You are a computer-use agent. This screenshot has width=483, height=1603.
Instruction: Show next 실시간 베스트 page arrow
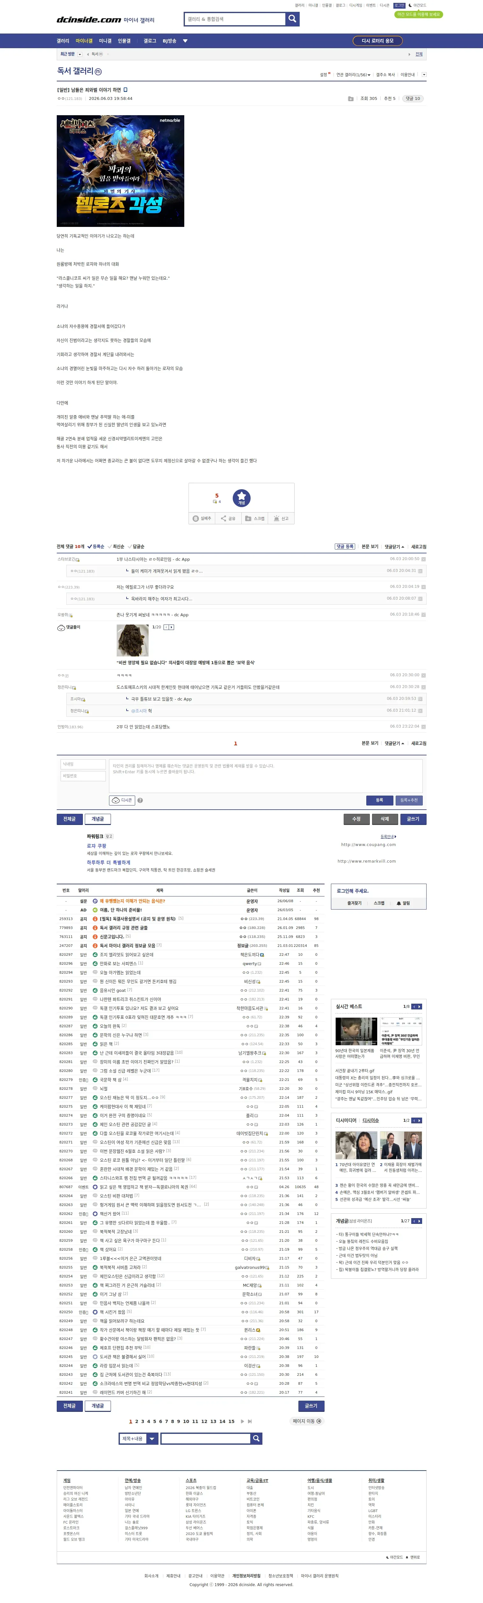[x=420, y=1006]
